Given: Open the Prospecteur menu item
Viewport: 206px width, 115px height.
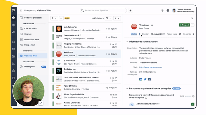Looking at the screenshot, I should (33, 45).
